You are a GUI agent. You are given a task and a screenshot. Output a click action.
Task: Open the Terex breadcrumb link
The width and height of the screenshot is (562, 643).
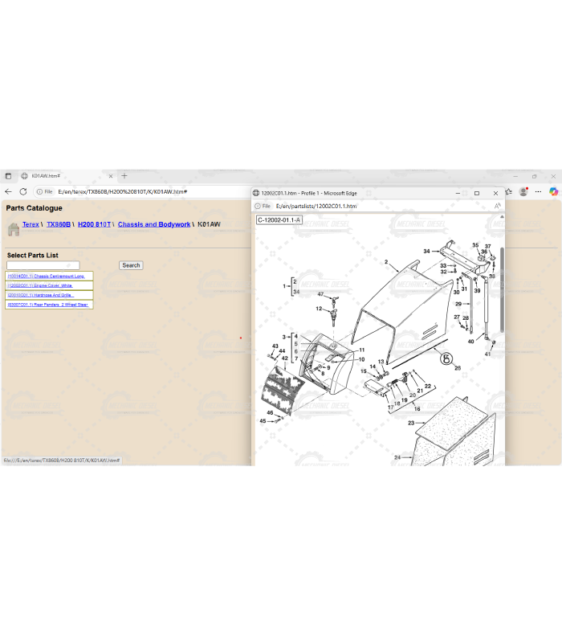coord(31,224)
